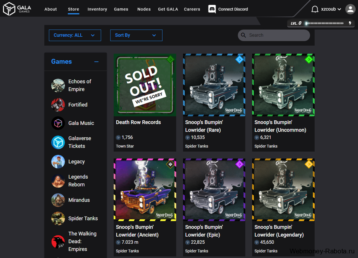Click GALA coin icon beside 22,825
This screenshot has width=358, height=258.
(x=187, y=242)
